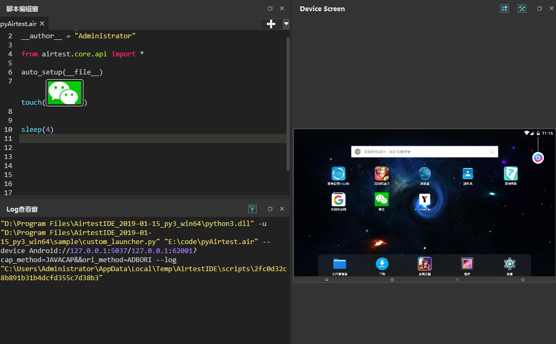Tap the device power button in nav bar
556x344 pixels.
click(523, 280)
